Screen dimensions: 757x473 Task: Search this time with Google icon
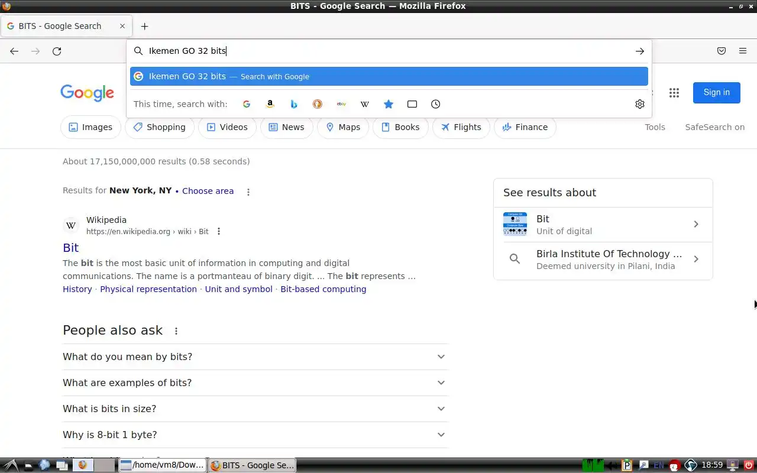point(247,104)
